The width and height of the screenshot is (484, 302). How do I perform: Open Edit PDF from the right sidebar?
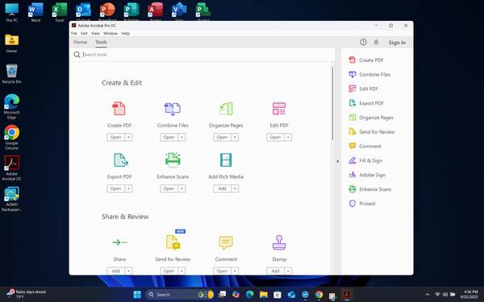coord(363,89)
